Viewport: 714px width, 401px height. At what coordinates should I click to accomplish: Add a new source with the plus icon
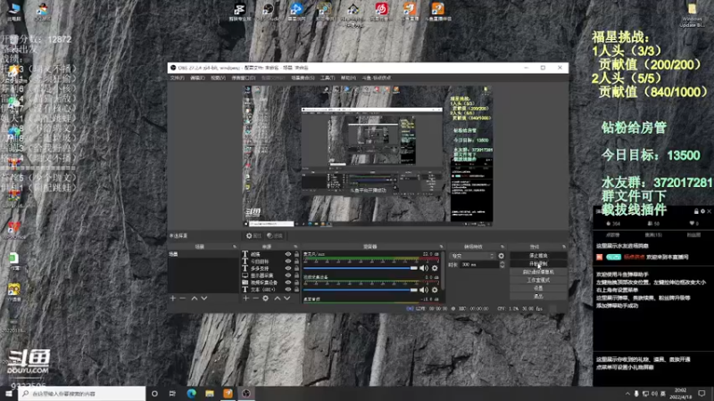click(x=246, y=299)
